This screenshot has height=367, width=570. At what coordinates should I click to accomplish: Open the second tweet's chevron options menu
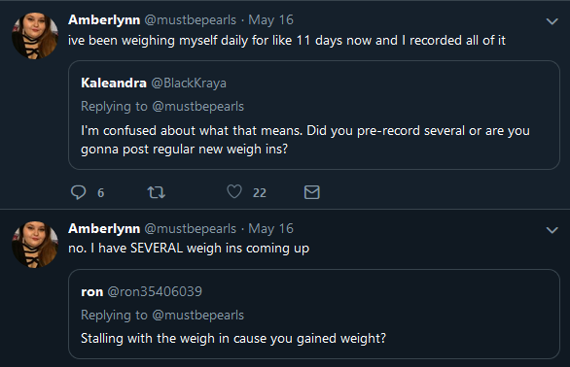[552, 230]
